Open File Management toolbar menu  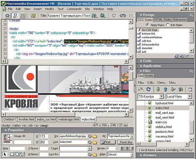tap(95, 16)
